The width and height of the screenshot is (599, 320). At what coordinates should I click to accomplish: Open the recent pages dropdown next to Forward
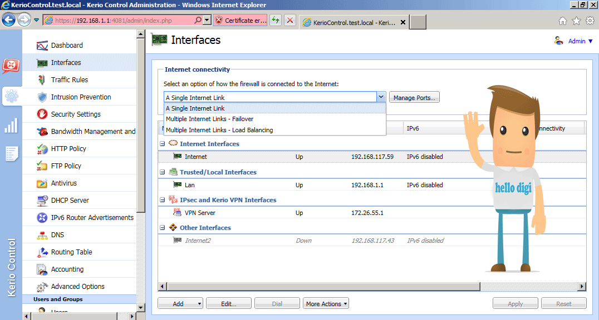pos(36,20)
